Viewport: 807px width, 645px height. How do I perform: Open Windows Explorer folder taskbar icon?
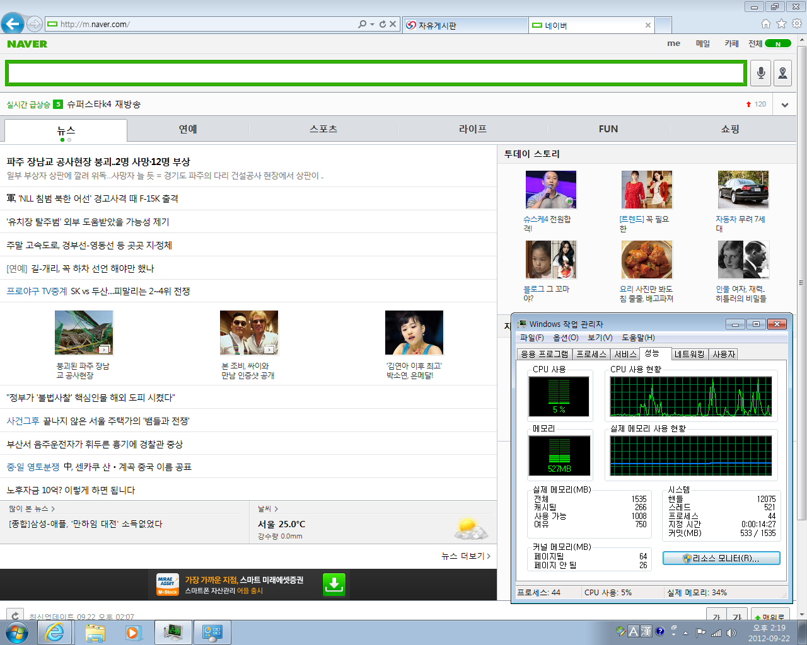[95, 632]
